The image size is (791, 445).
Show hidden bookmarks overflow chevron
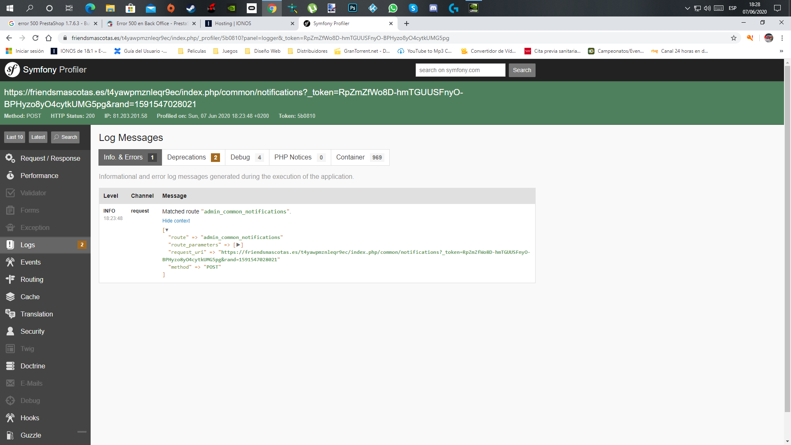[781, 51]
